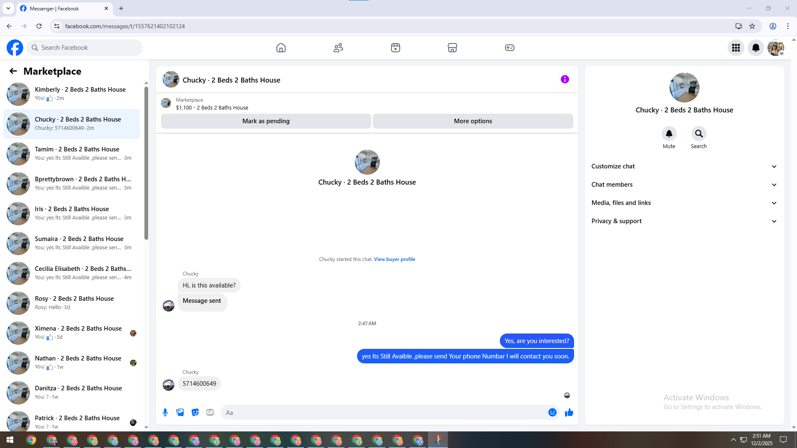Screen dimensions: 797x448
Task: Open the notifications bell
Action: (x=755, y=48)
